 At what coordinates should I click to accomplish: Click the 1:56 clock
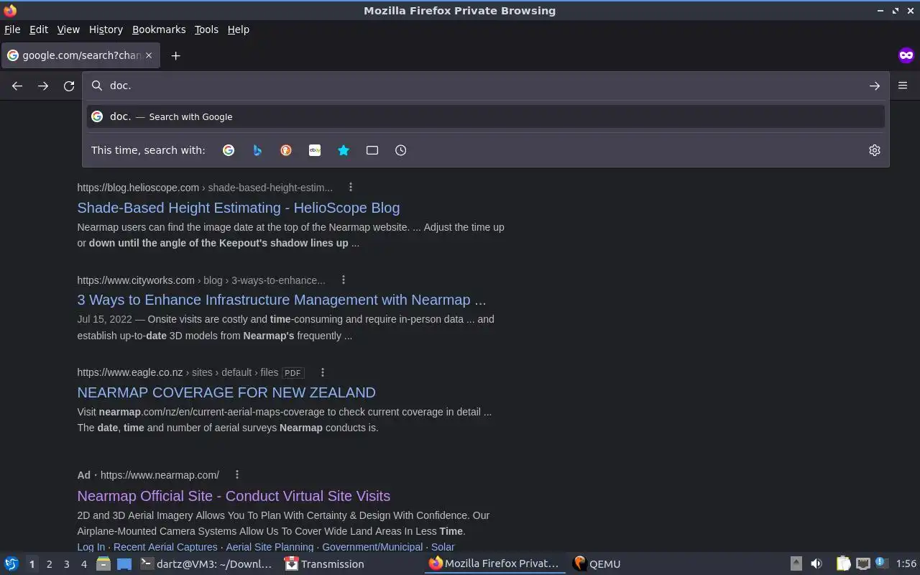[906, 564]
